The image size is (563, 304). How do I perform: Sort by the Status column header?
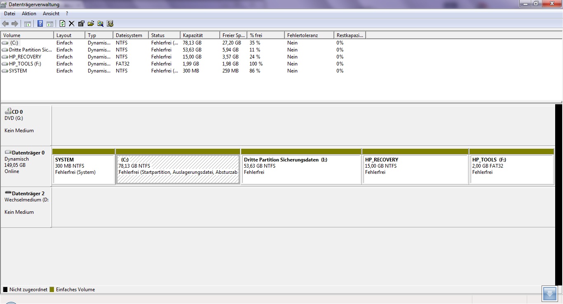click(164, 35)
